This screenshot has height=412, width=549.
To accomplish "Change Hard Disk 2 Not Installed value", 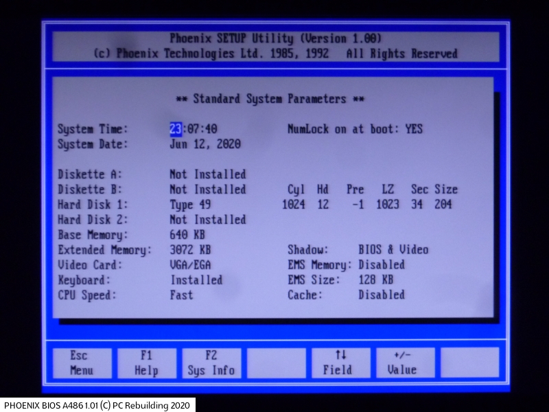I will 207,220.
